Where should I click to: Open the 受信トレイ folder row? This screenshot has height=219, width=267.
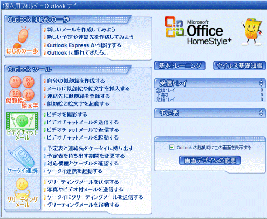click(210, 90)
